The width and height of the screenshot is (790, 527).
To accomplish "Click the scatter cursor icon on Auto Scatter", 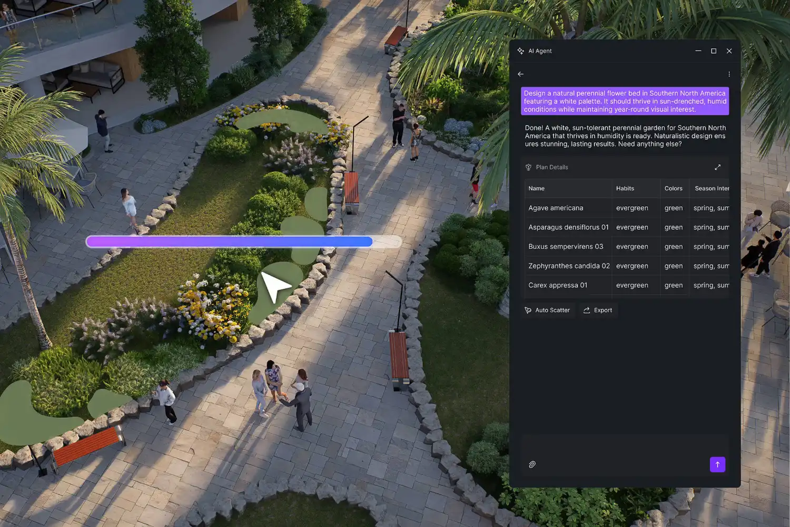I will pos(528,310).
